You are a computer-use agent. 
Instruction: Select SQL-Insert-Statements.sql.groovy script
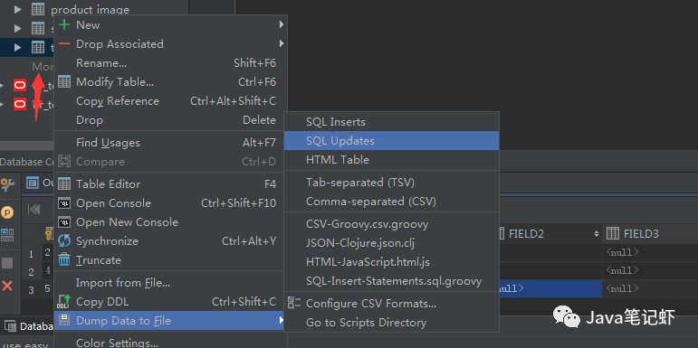(x=391, y=281)
